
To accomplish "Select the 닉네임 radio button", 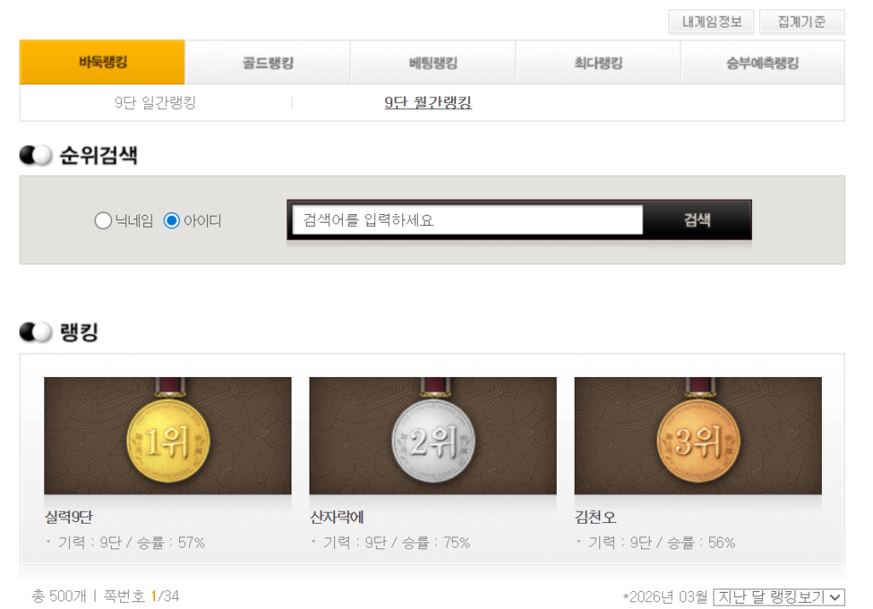I will [103, 221].
